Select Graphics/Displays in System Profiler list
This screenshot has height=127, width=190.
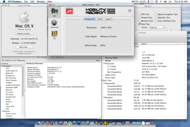[13, 85]
